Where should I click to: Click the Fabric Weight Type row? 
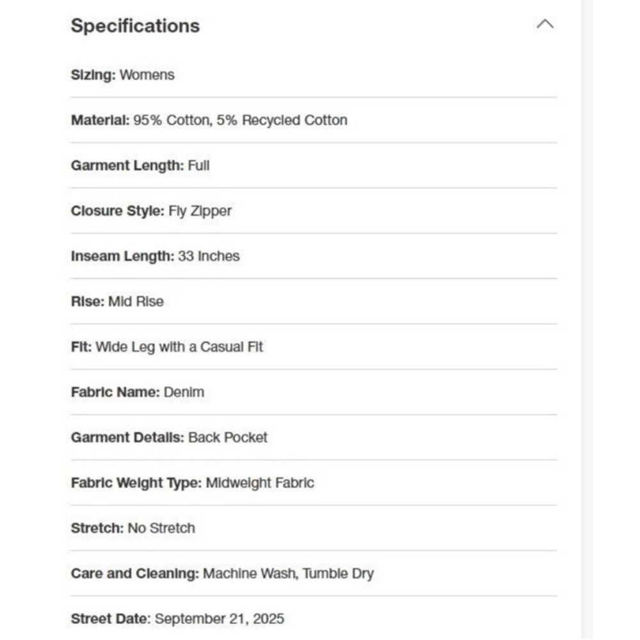coord(314,483)
